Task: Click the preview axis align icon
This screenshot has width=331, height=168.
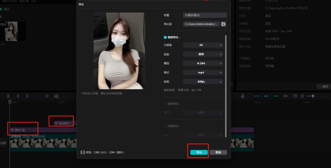Action: tap(285, 96)
